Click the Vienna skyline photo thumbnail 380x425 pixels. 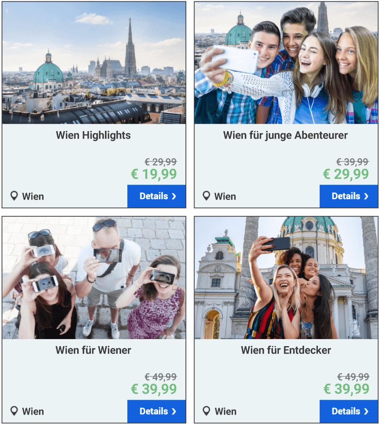94,63
